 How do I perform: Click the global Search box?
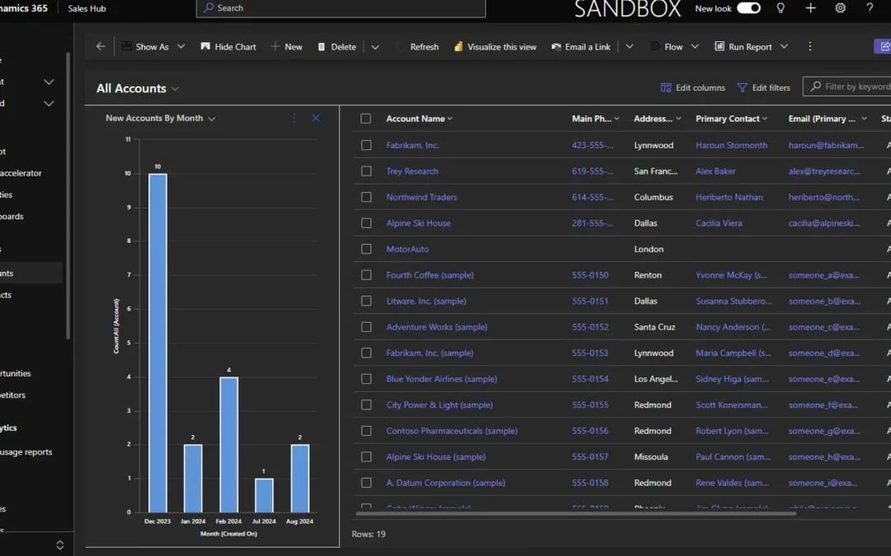click(x=341, y=8)
